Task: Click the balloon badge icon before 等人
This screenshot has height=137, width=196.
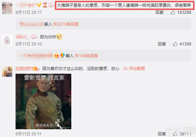Action: tap(63, 56)
